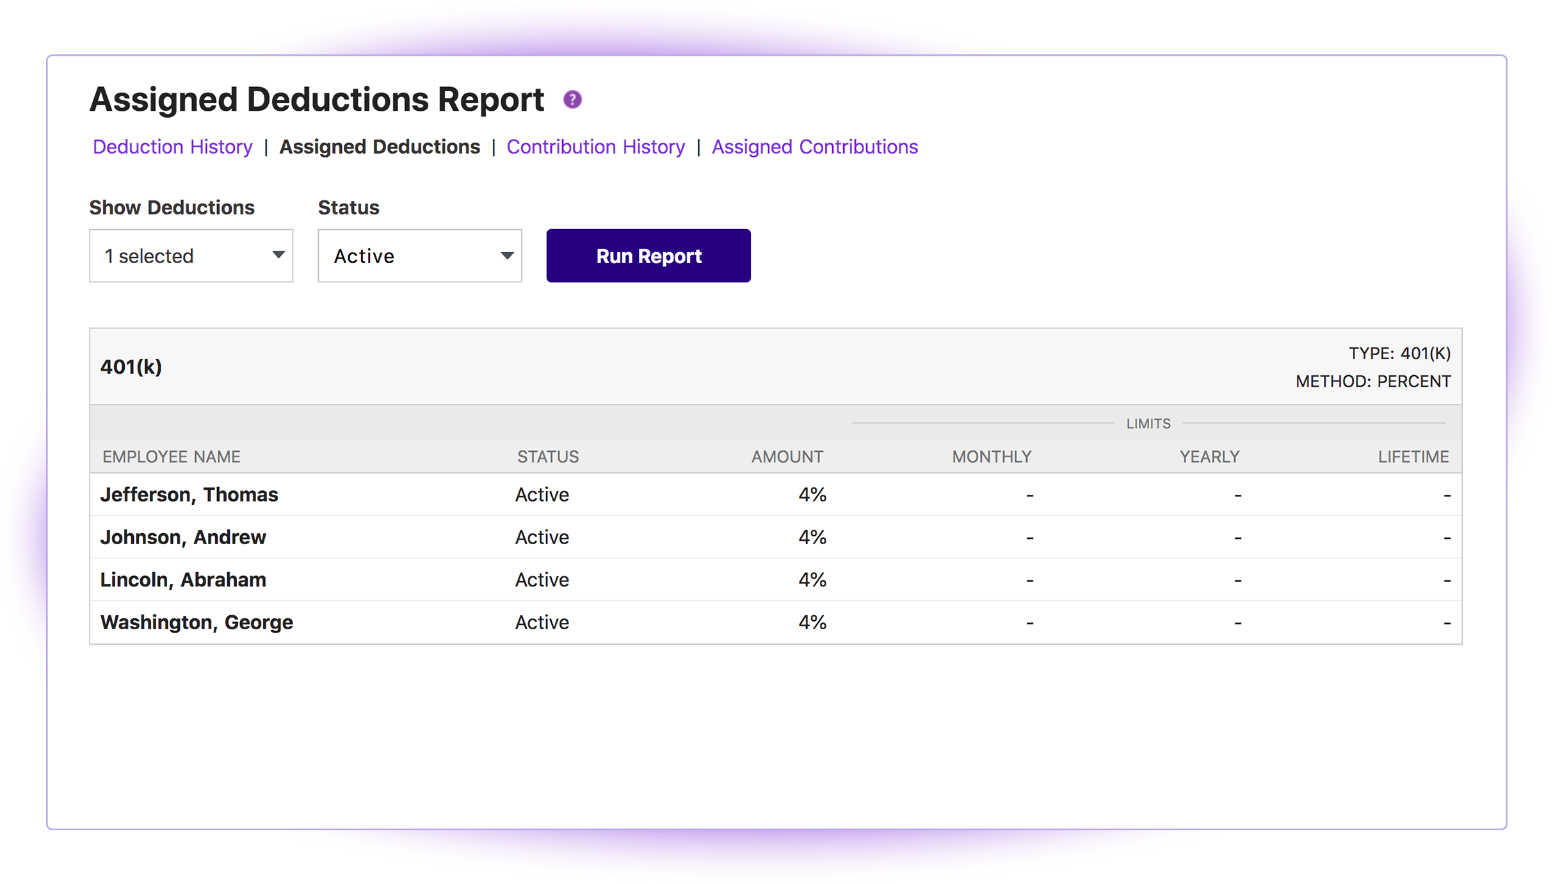Image resolution: width=1553 pixels, height=884 pixels.
Task: Click the Employee Name column header
Action: (x=172, y=456)
